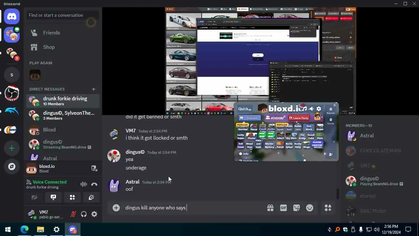This screenshot has width=419, height=236.
Task: Open Windows Settings from taskbar
Action: pyautogui.click(x=57, y=229)
